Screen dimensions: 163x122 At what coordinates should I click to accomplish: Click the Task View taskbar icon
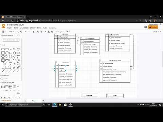49,105
